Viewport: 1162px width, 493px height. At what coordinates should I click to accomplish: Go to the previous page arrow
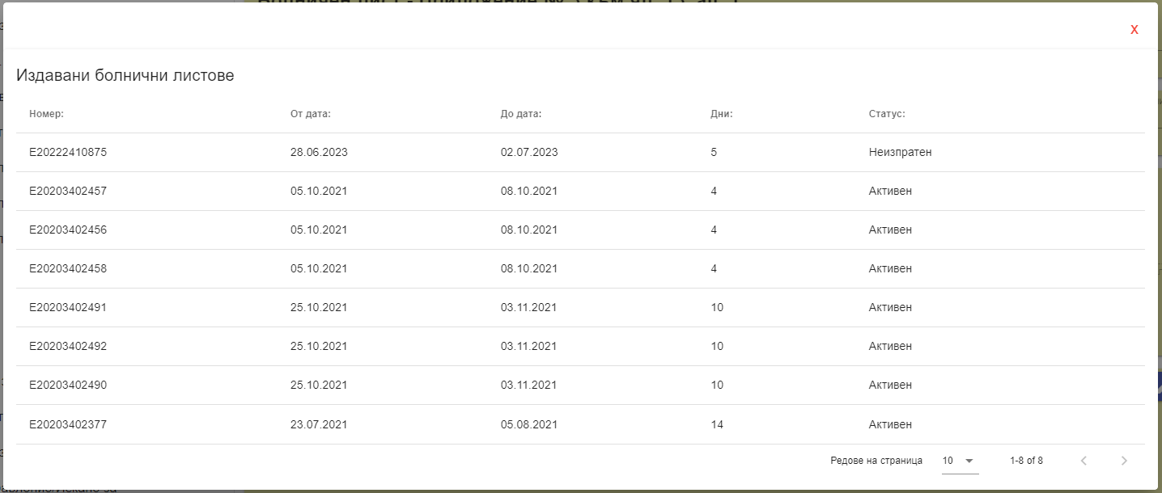[x=1084, y=461]
